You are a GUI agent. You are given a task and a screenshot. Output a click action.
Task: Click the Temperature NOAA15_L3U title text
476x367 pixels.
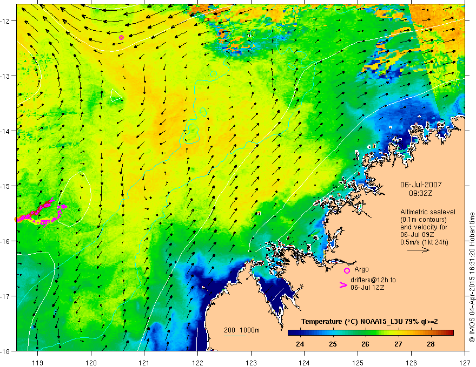click(369, 322)
